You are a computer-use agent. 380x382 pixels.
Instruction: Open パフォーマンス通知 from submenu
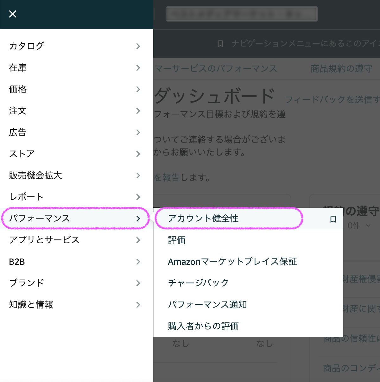click(207, 305)
